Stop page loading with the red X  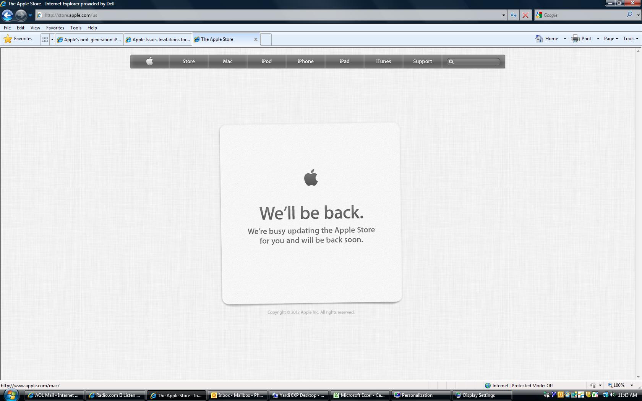pos(525,15)
